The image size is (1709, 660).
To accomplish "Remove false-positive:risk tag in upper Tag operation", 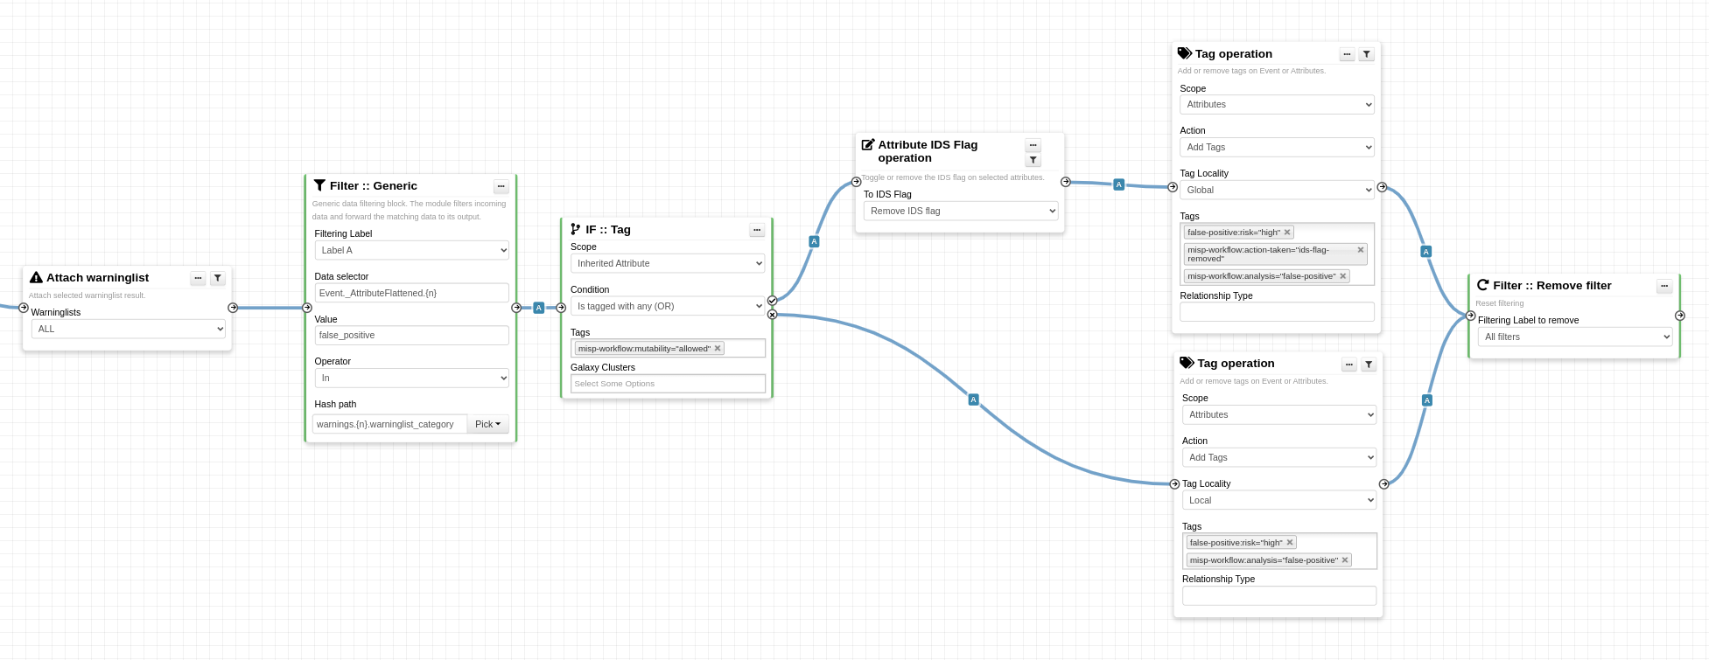I will point(1287,233).
